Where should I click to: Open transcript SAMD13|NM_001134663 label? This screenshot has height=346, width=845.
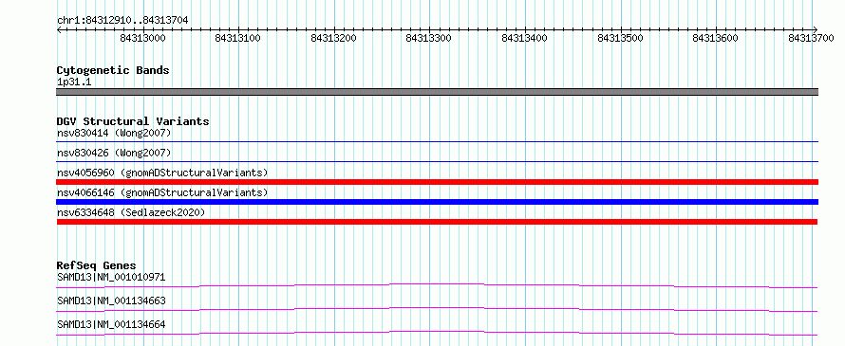pos(111,300)
